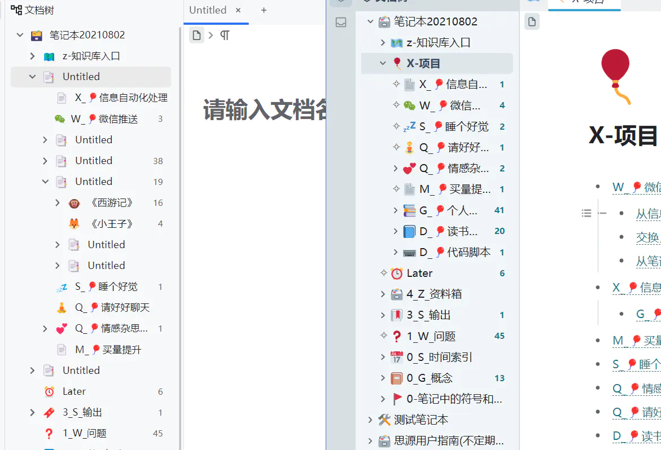Expand 4_Z_资料箱 in right tree

tap(383, 294)
